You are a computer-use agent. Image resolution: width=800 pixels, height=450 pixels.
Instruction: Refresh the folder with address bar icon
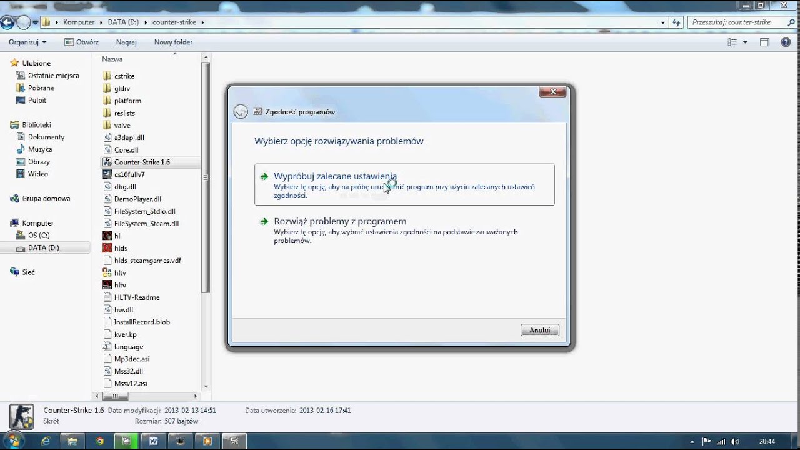point(676,22)
